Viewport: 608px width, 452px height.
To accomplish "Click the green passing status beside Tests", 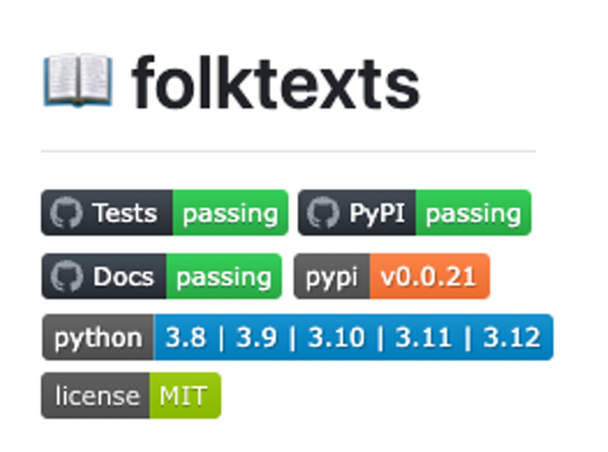I will 230,212.
